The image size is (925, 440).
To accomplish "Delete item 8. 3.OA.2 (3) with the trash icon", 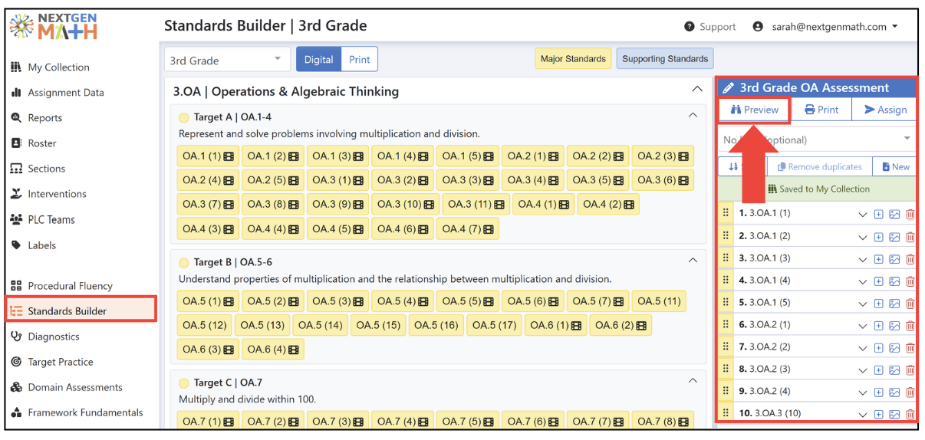I will coord(910,370).
